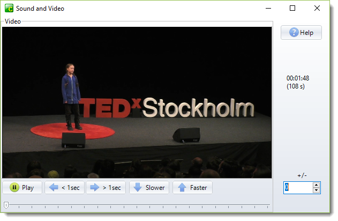Slow down playback with the Slower button
Image resolution: width=338 pixels, height=221 pixels.
(x=149, y=188)
